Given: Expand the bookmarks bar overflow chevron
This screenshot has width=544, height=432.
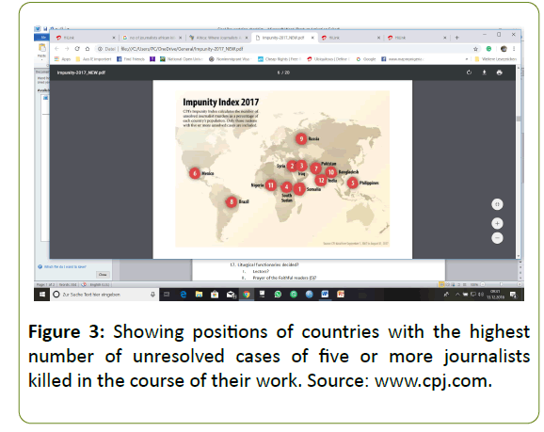Looking at the screenshot, I should point(466,59).
